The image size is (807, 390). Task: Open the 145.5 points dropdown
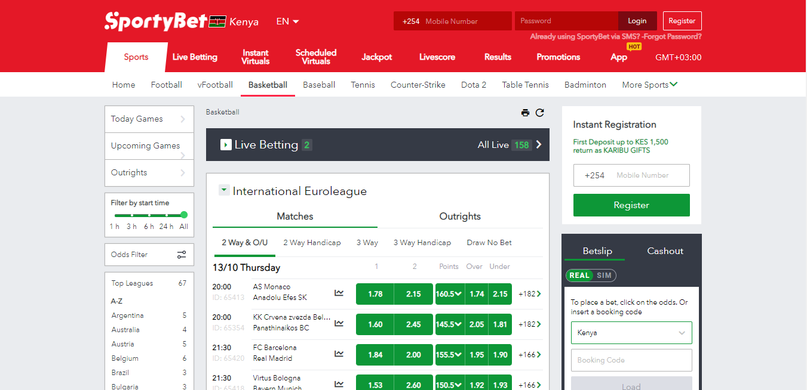point(450,324)
